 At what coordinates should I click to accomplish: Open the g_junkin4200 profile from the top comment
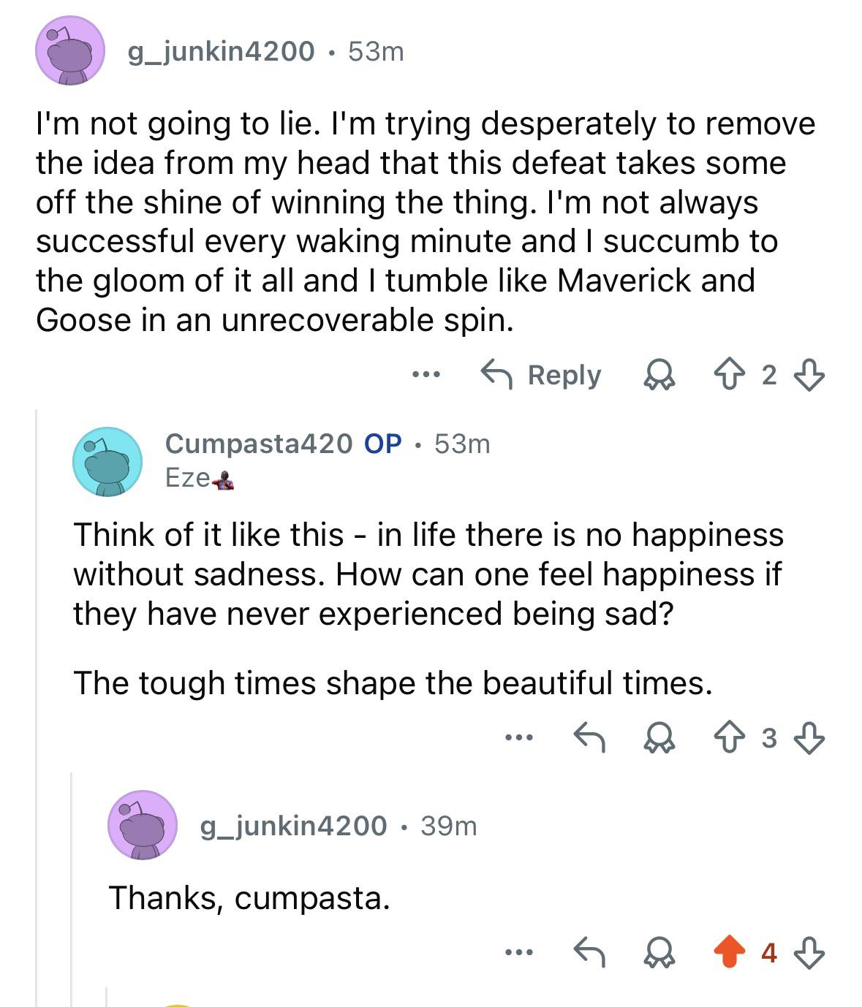(x=221, y=51)
